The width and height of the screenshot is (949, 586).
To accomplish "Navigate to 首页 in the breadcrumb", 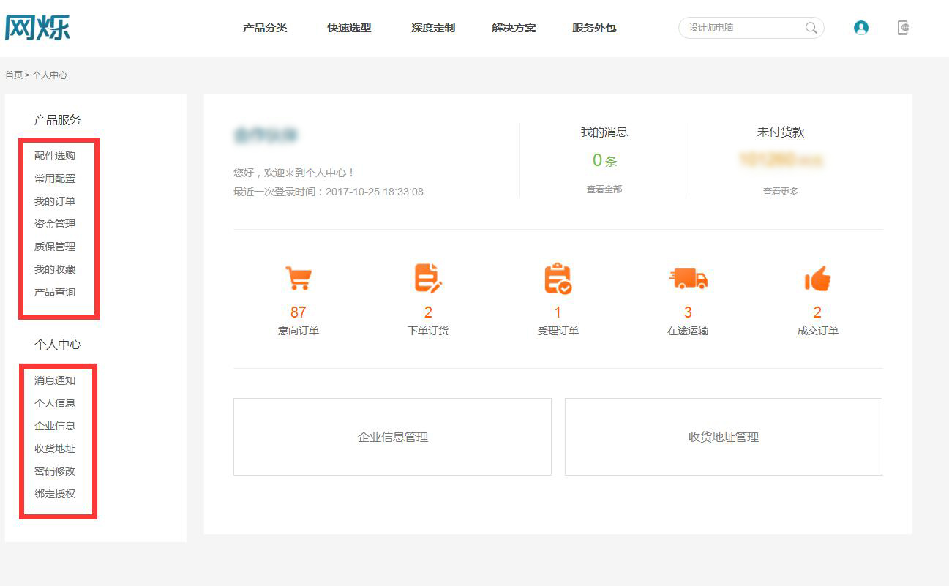I will [x=14, y=75].
